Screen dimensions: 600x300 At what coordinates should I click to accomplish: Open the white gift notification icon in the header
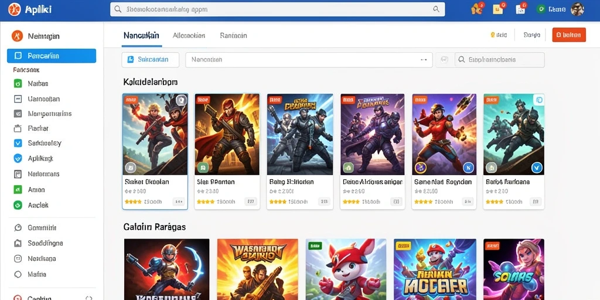pyautogui.click(x=521, y=9)
